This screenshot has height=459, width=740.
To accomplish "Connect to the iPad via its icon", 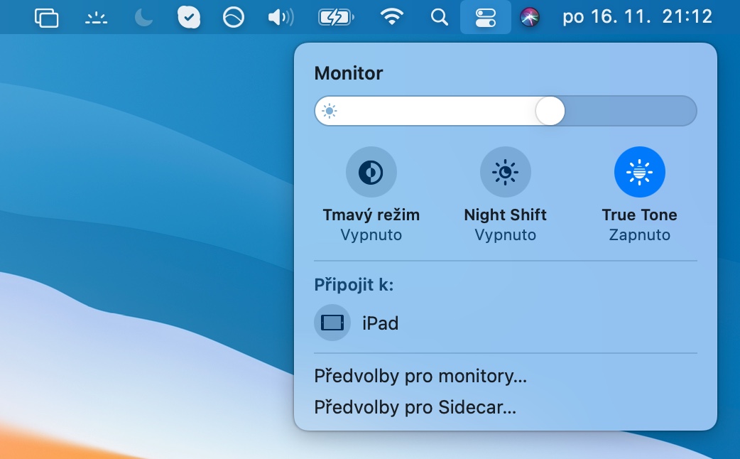I will (x=332, y=323).
